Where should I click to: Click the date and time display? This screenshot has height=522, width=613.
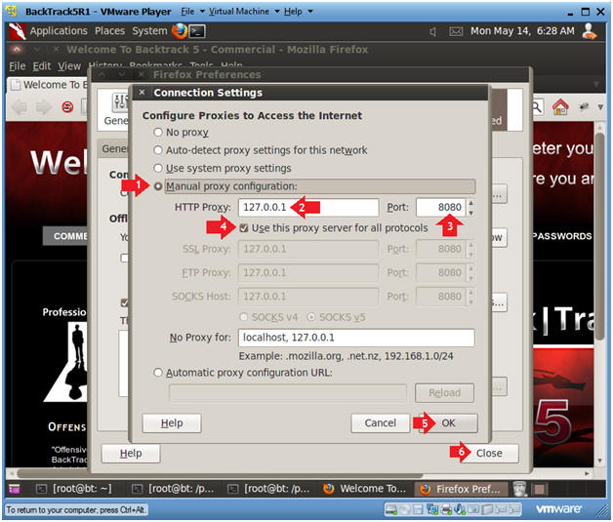click(x=522, y=31)
